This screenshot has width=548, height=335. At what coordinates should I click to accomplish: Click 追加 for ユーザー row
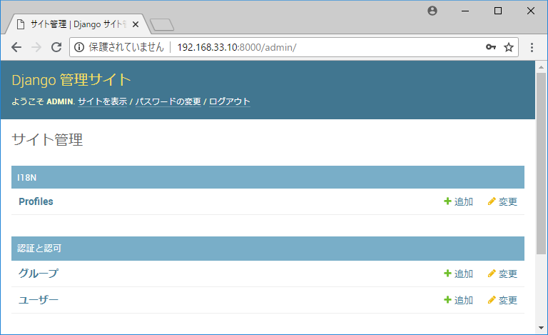point(458,300)
